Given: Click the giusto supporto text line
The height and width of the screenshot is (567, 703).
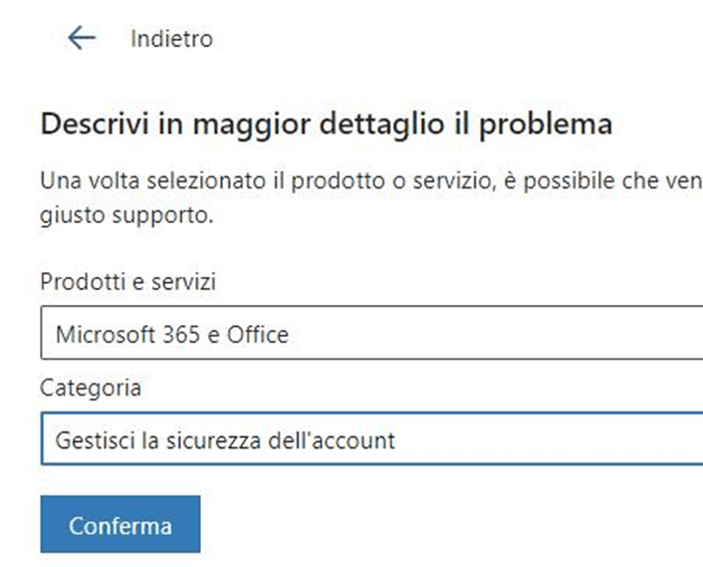Looking at the screenshot, I should pos(126,216).
